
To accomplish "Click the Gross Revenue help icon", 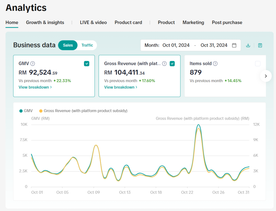I will (164, 64).
